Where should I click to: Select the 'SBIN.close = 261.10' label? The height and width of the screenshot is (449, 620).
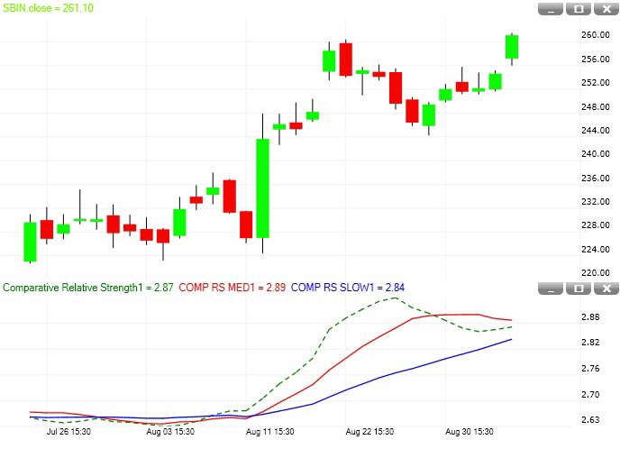pyautogui.click(x=48, y=8)
